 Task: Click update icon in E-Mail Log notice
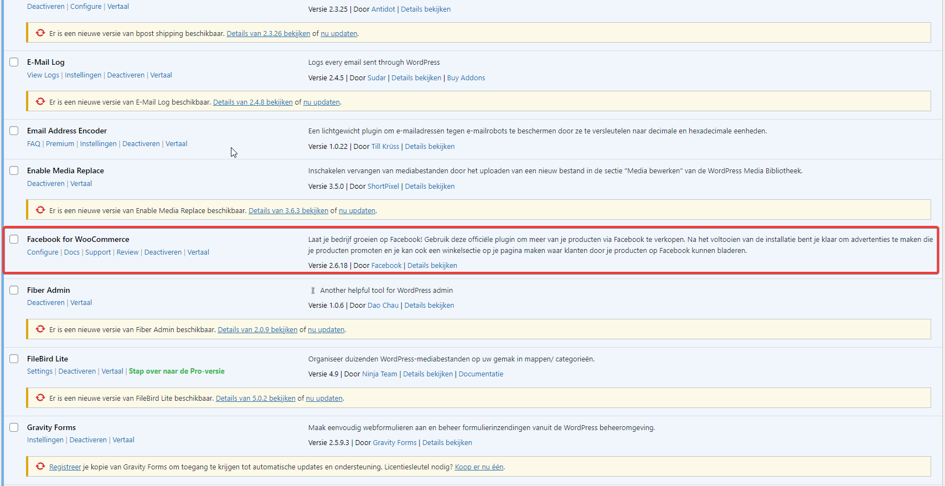tap(40, 102)
